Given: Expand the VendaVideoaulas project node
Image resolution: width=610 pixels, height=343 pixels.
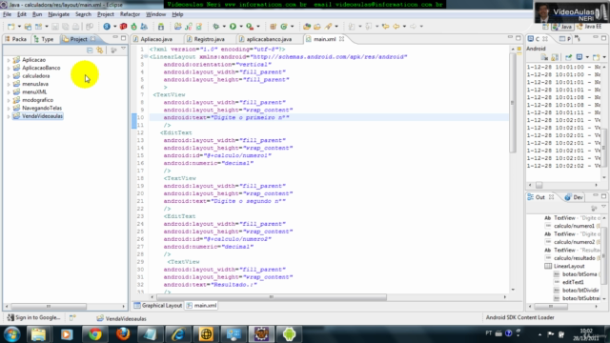Looking at the screenshot, I should pos(9,116).
